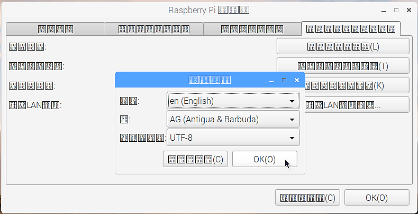Screen dimensions: 418x214
Task: Expand the UTF-8 character set dropdown
Action: [233, 138]
